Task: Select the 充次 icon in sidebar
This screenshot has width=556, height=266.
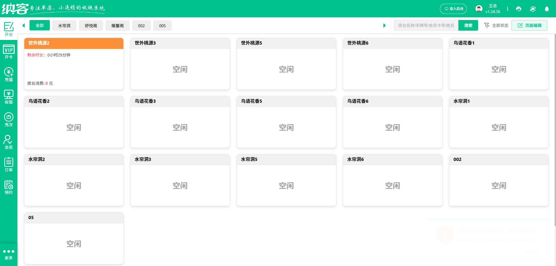Action: (x=9, y=119)
